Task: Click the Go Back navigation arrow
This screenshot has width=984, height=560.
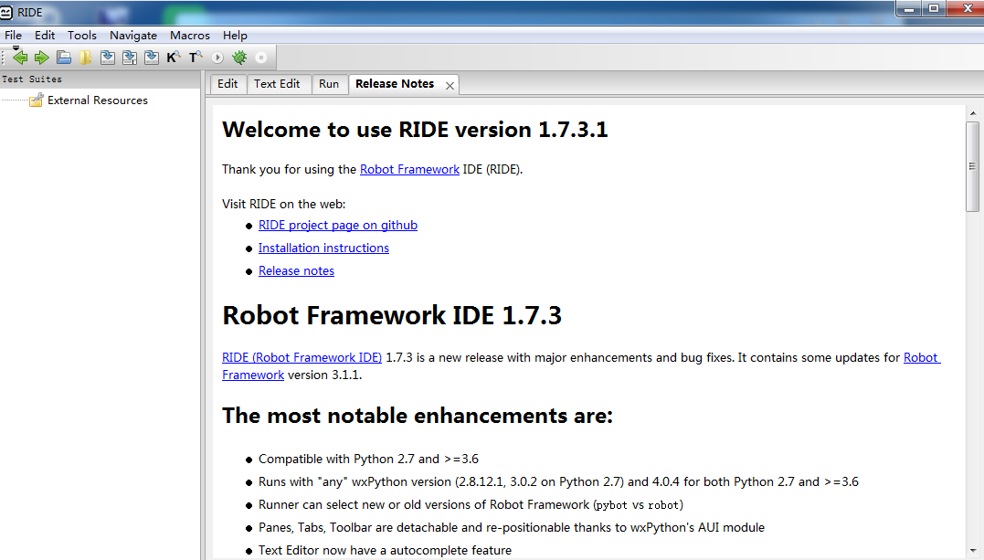Action: pos(20,57)
